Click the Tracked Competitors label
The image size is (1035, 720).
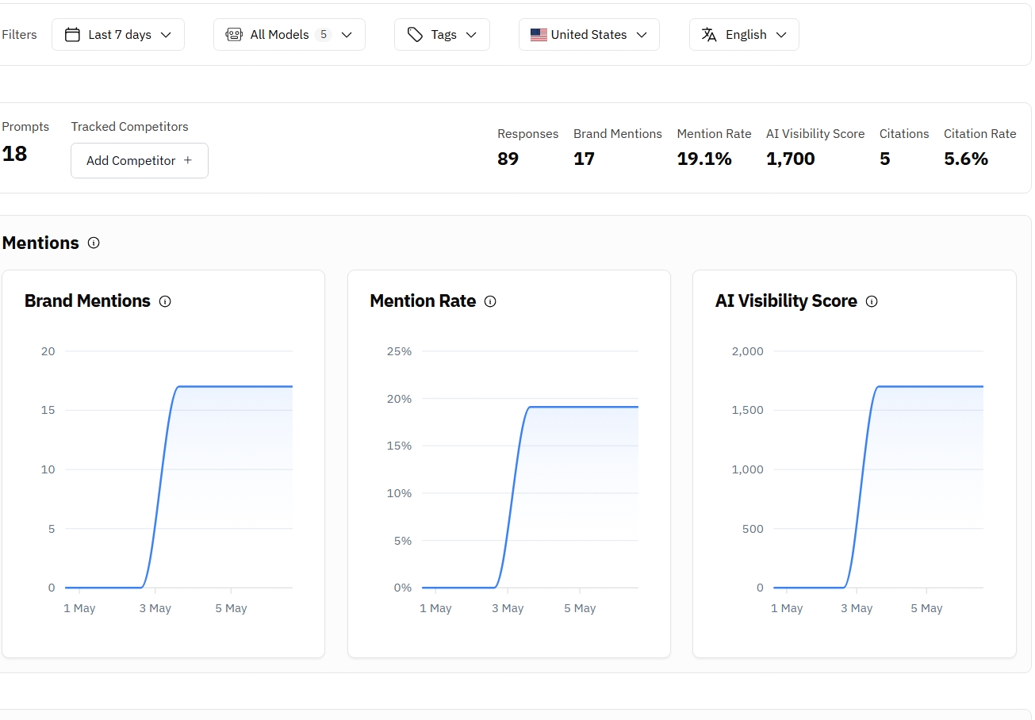point(129,127)
